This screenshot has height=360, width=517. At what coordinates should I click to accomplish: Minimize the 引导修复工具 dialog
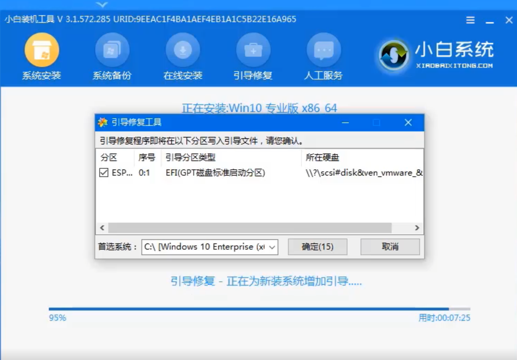click(345, 123)
